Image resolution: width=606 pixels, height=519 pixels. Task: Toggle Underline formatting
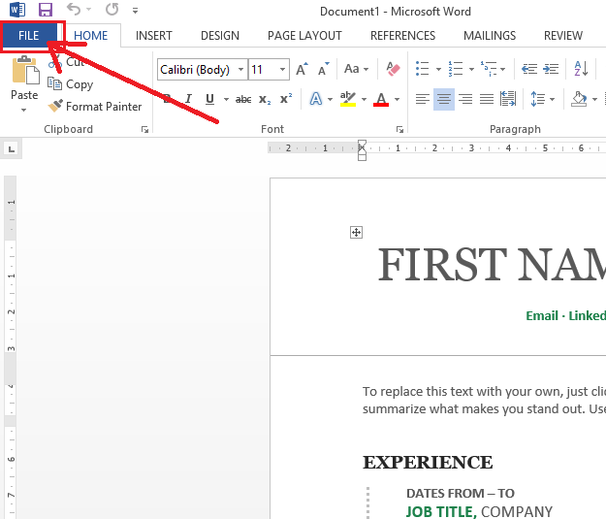[209, 99]
